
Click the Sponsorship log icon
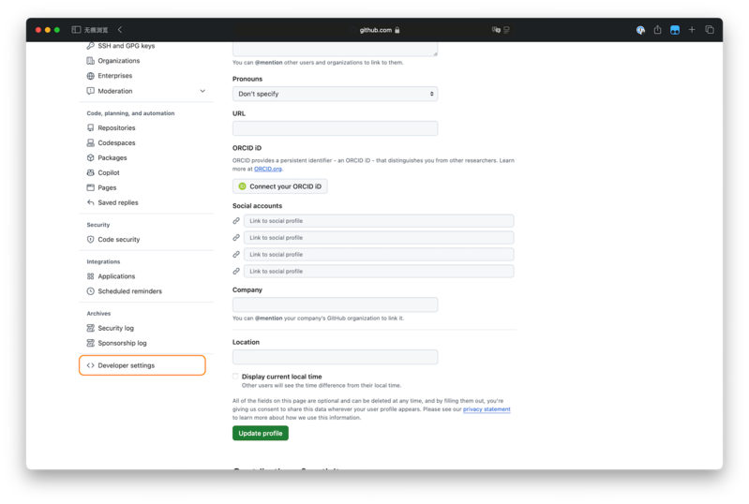coord(90,343)
